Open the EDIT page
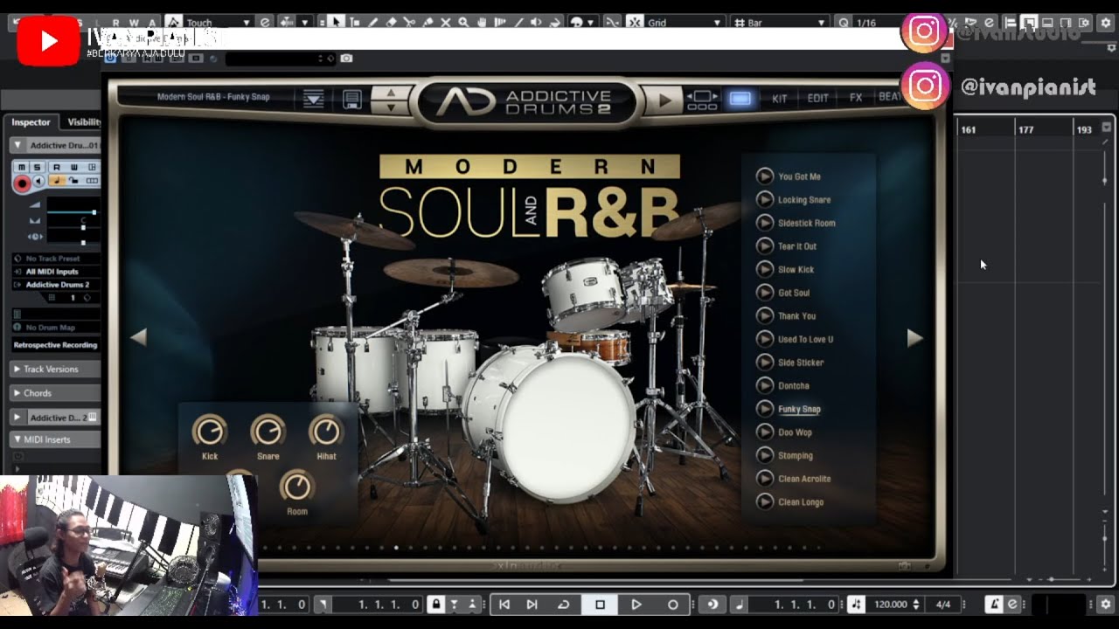Screen dimensions: 1119x629 (817, 99)
